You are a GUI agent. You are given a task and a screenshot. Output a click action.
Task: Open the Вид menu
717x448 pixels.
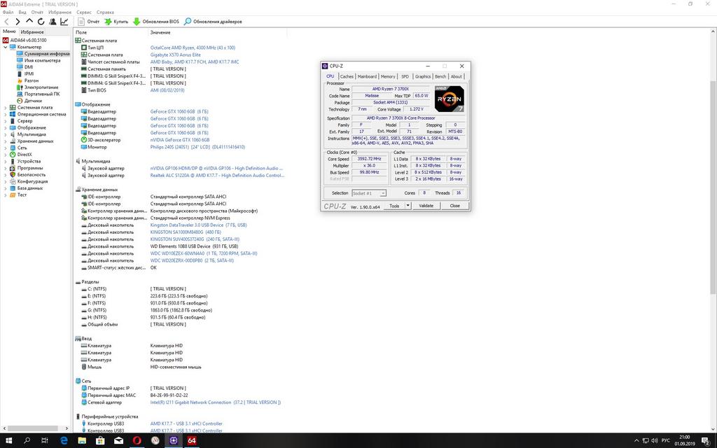pos(22,13)
